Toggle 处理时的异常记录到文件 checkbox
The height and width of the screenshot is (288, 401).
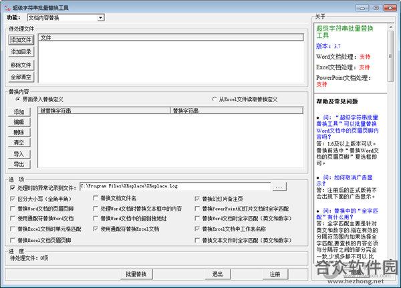coord(13,188)
